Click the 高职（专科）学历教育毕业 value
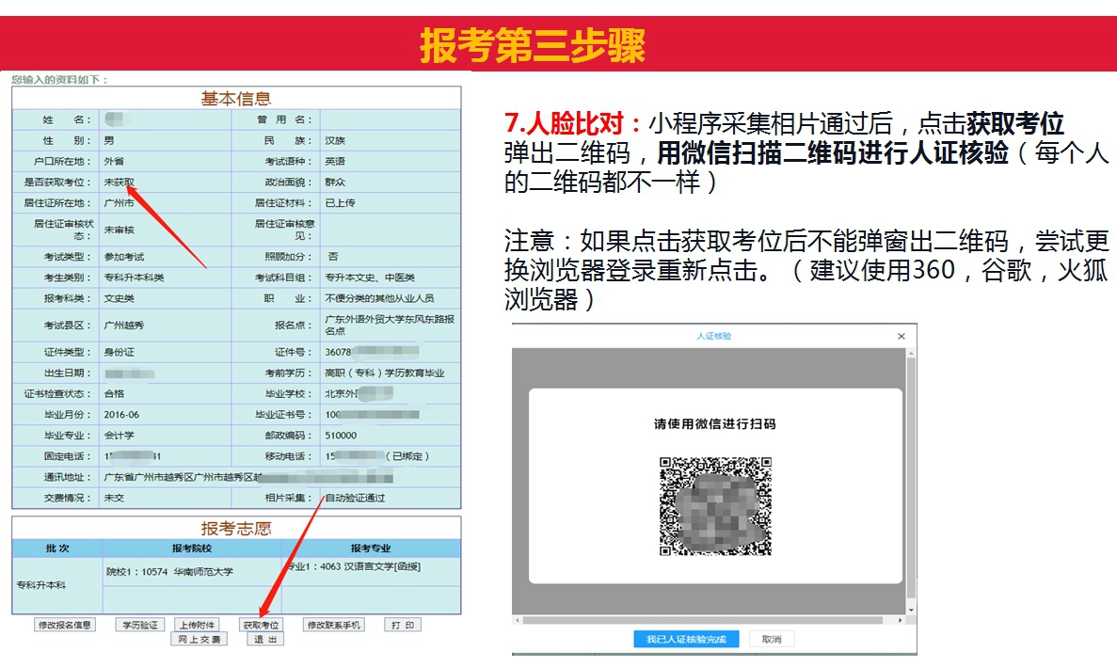1117x667 pixels. 385,373
